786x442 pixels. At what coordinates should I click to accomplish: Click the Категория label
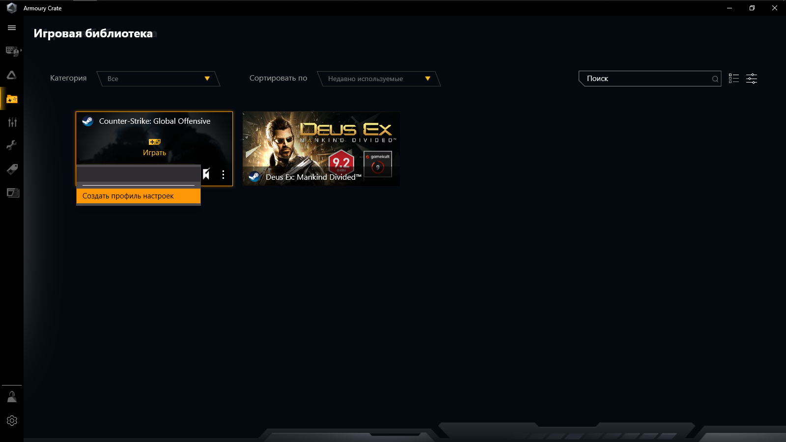point(68,78)
